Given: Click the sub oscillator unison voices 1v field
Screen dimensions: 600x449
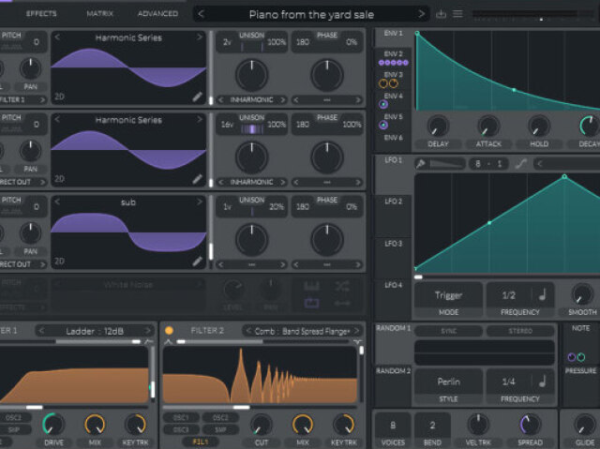Looking at the screenshot, I should tap(227, 207).
